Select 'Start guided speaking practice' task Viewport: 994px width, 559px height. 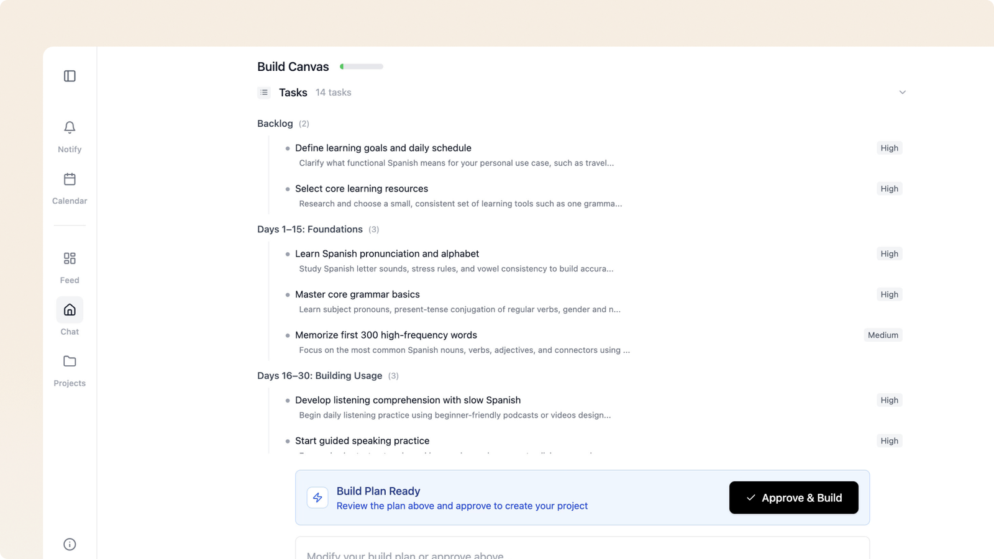pos(362,441)
